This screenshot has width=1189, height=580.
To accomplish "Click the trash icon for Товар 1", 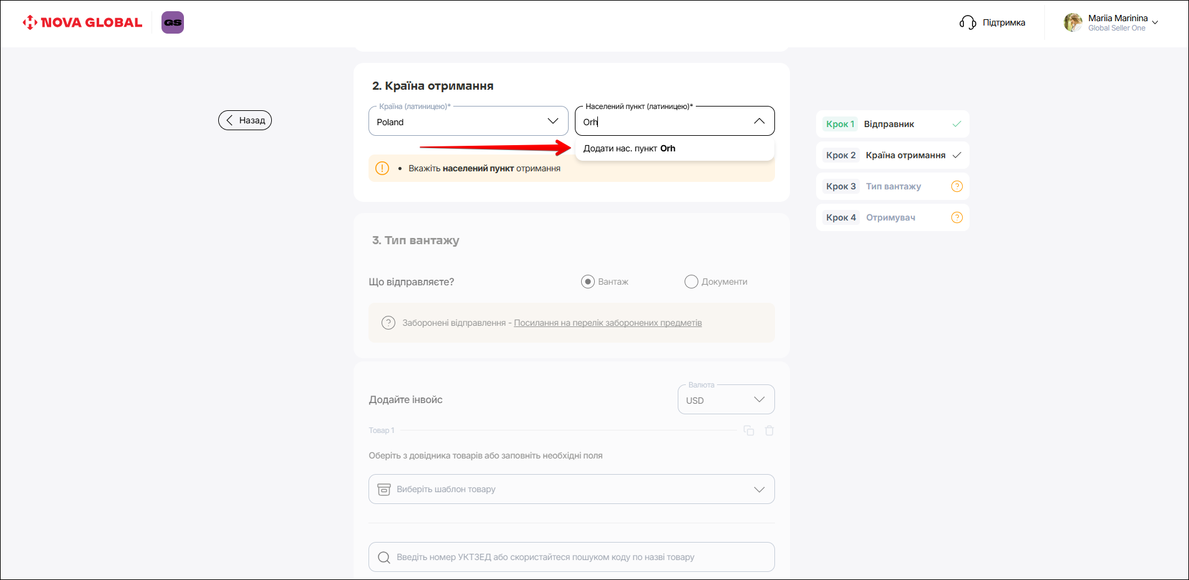I will [x=769, y=430].
